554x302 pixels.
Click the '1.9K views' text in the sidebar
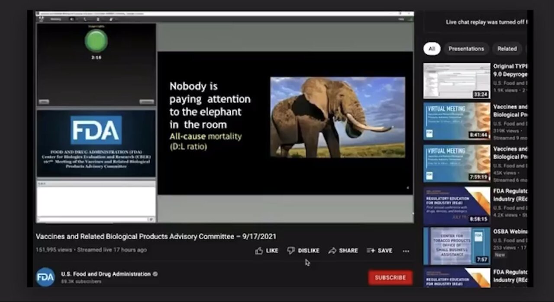[507, 90]
